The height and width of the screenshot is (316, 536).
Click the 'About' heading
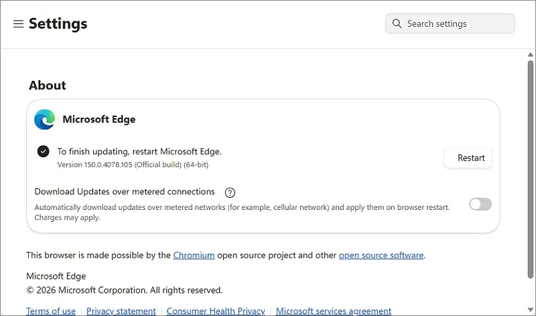tap(48, 86)
